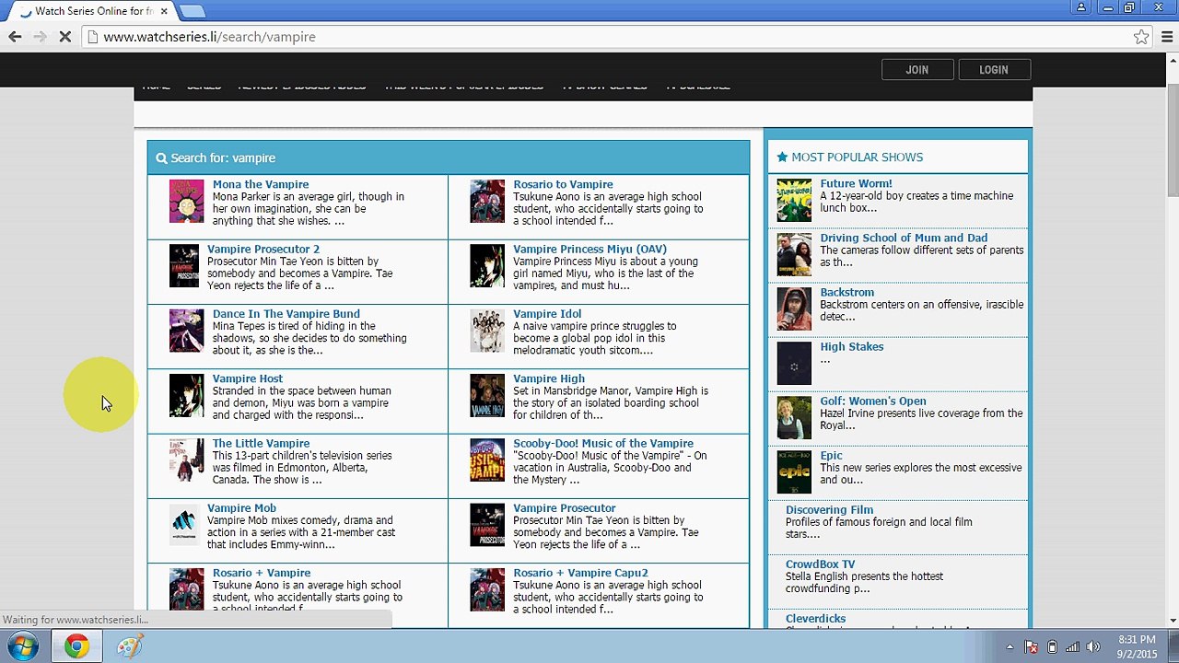Click the address bar URL field
This screenshot has height=663, width=1179.
(608, 37)
